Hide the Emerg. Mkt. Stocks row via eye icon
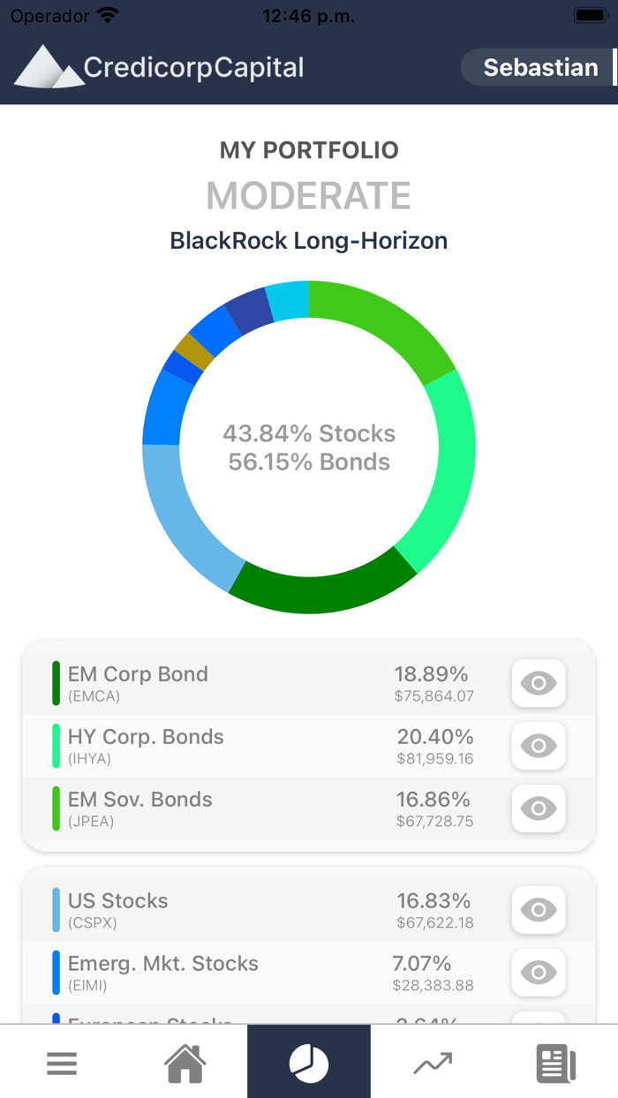This screenshot has height=1098, width=618. pyautogui.click(x=538, y=973)
